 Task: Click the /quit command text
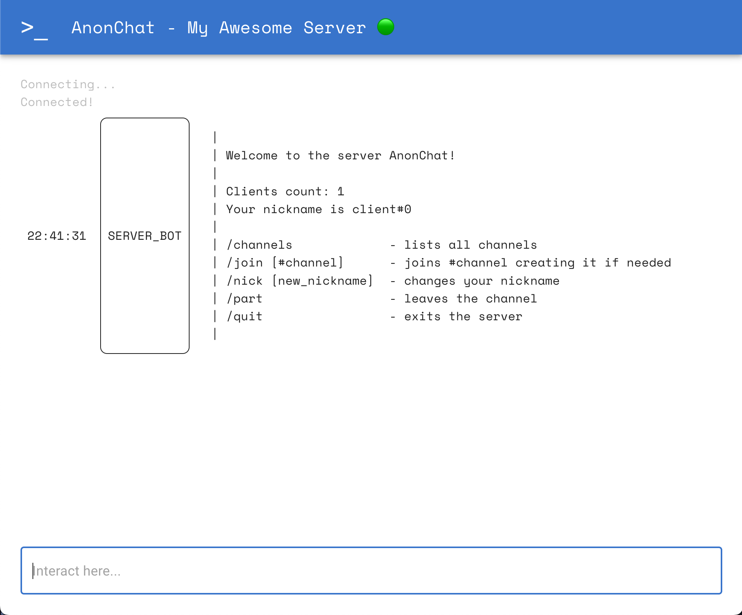(x=245, y=316)
